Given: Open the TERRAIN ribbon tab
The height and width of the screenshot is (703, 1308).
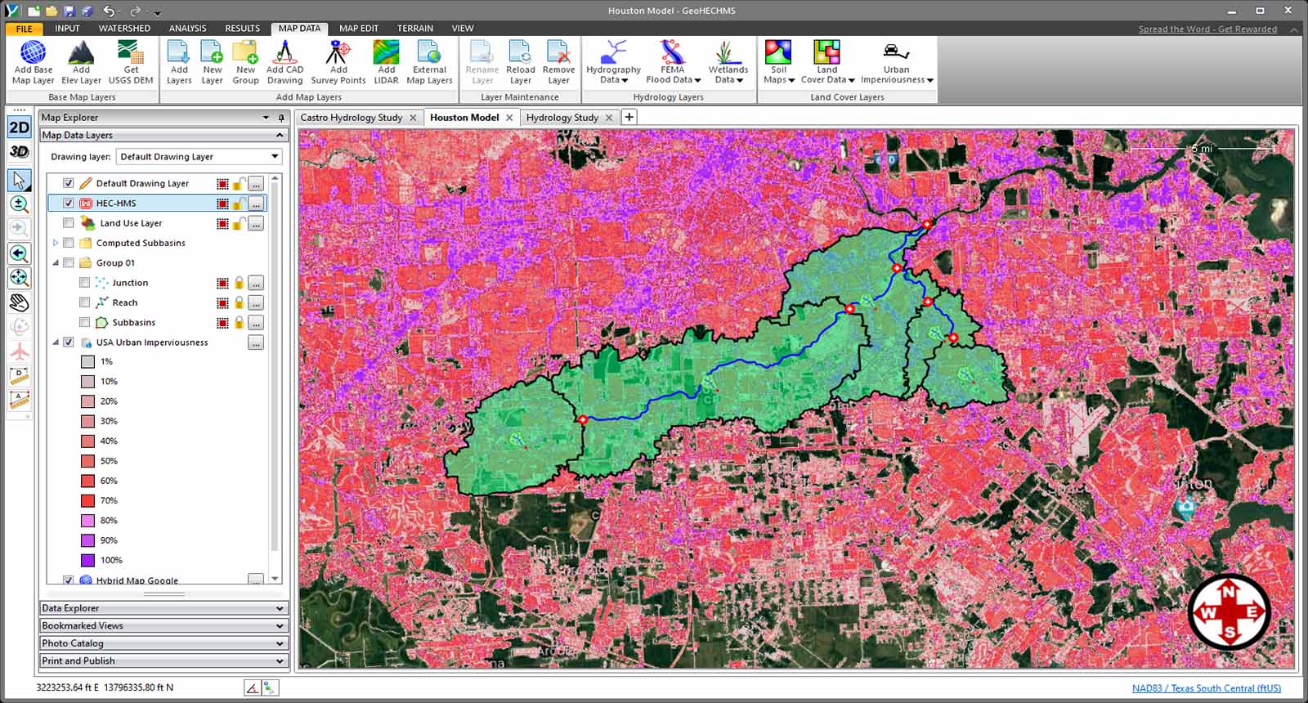Looking at the screenshot, I should (414, 28).
